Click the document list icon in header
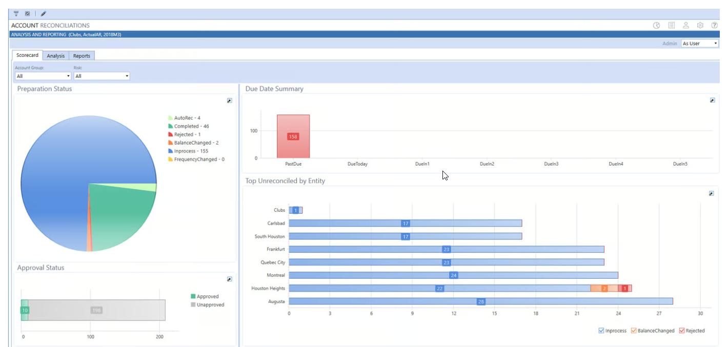This screenshot has width=728, height=347. point(671,26)
